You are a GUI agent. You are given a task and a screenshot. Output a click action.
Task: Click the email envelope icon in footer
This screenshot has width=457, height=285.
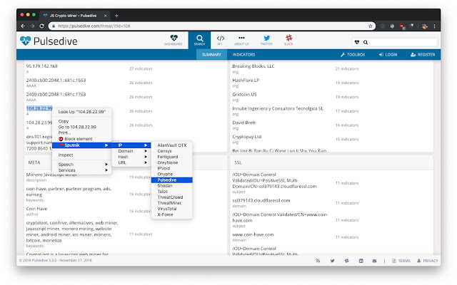(374, 261)
